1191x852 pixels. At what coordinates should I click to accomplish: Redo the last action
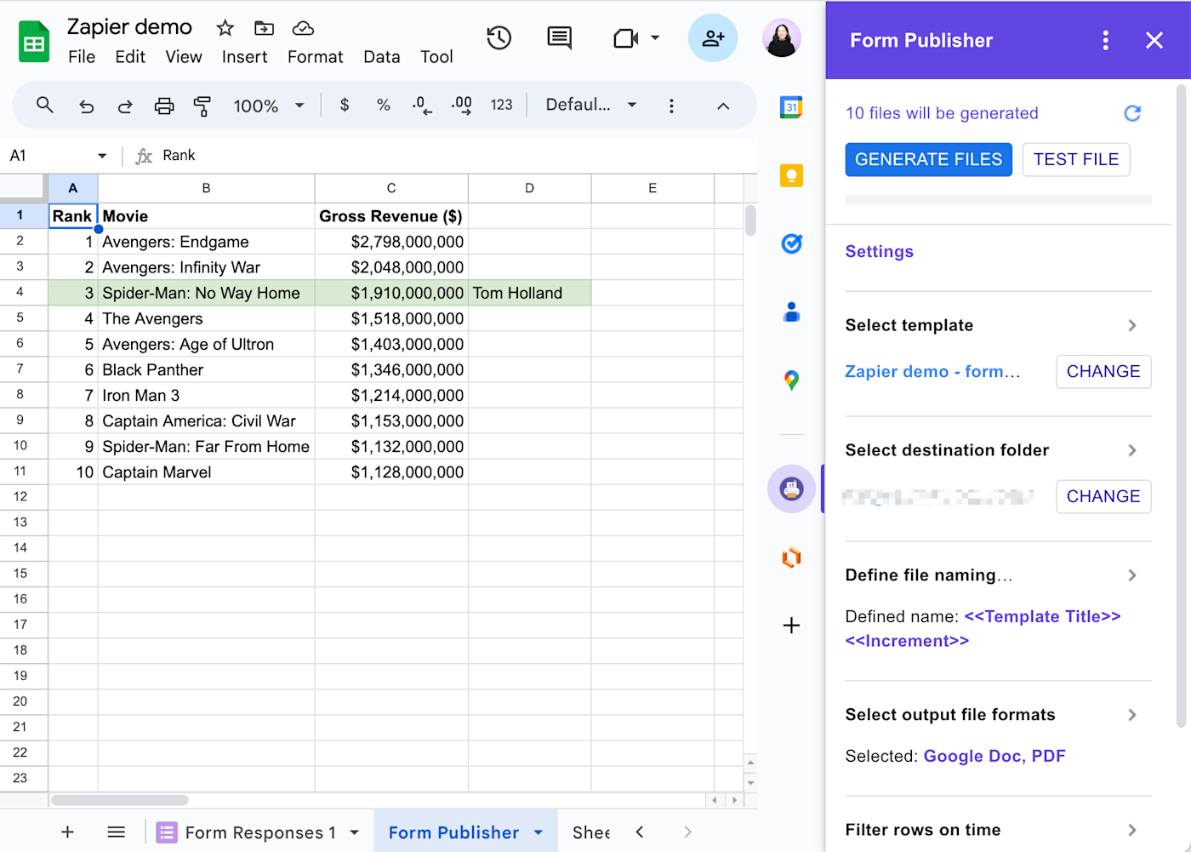click(x=125, y=106)
